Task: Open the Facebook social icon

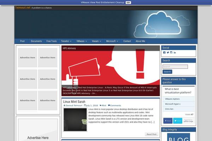Action: coord(164,53)
